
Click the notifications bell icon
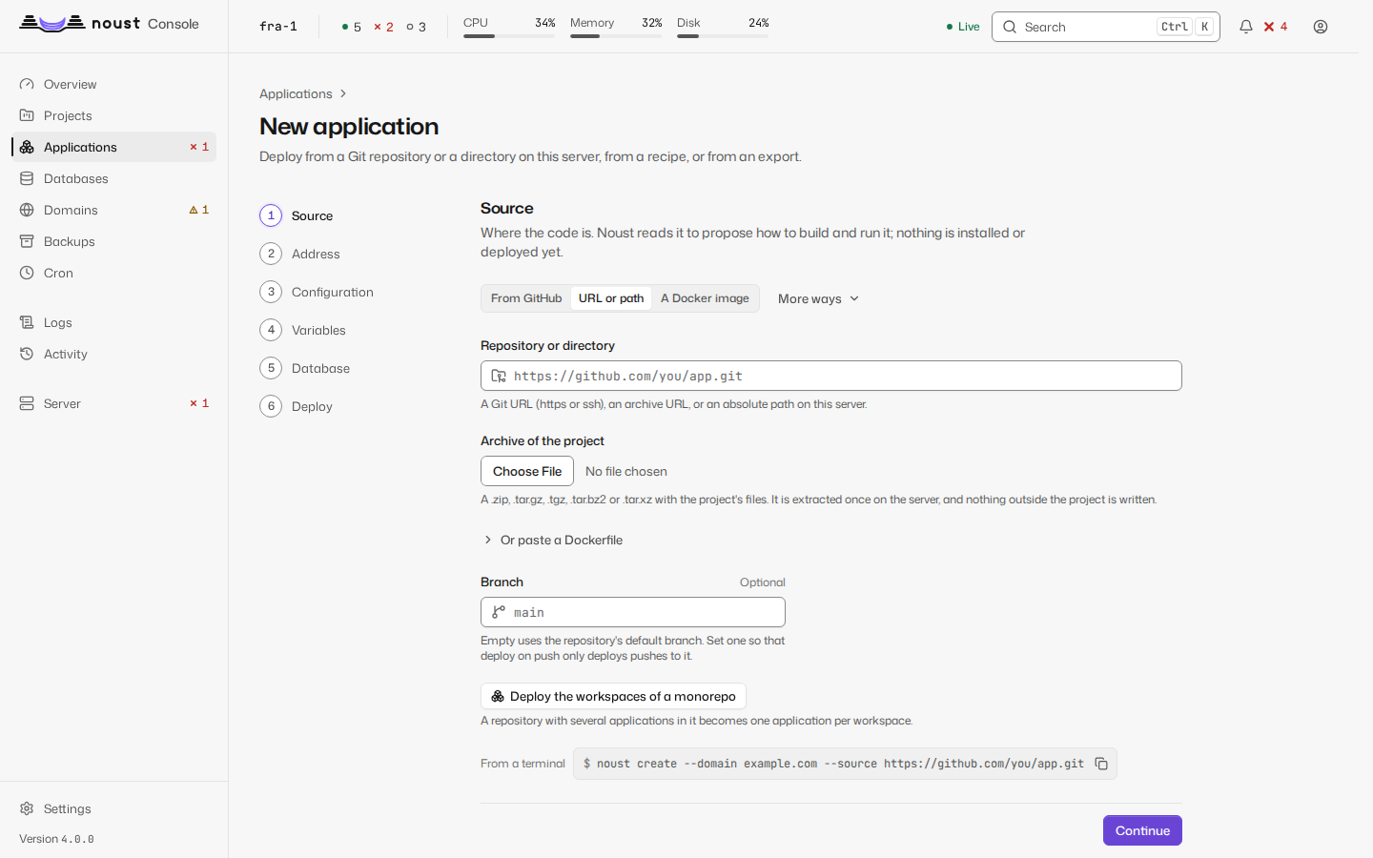coord(1245,27)
